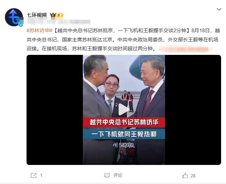This screenshot has width=226, height=184.
Task: Click the left black area of video
Action: pyautogui.click(x=55, y=110)
